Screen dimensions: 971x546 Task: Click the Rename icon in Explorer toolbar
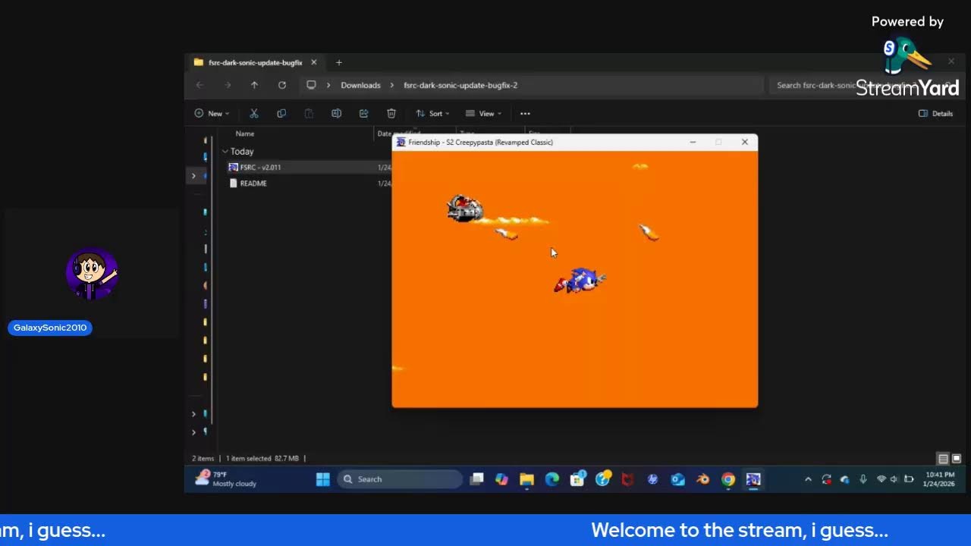coord(336,114)
